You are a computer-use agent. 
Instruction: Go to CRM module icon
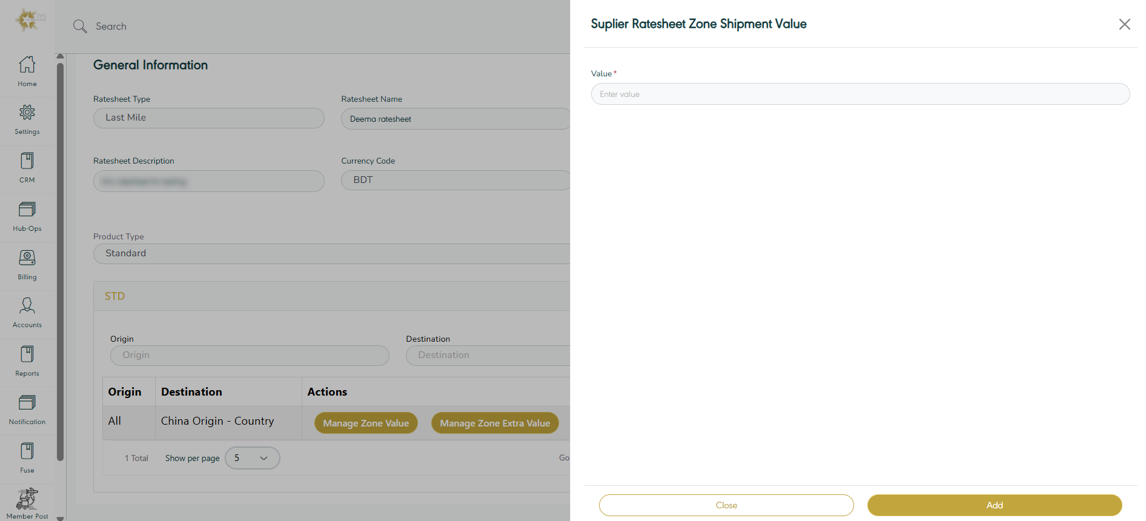click(27, 161)
